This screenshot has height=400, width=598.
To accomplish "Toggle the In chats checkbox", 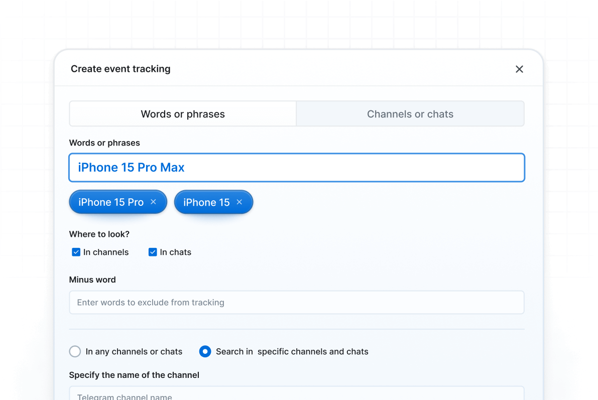I will (x=153, y=252).
